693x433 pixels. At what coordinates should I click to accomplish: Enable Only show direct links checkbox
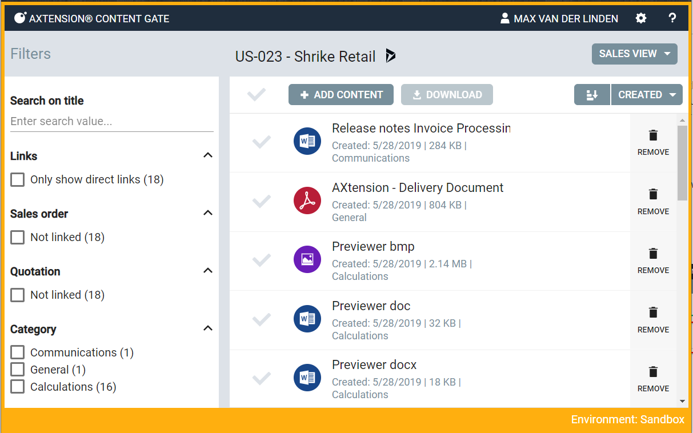[x=18, y=180]
